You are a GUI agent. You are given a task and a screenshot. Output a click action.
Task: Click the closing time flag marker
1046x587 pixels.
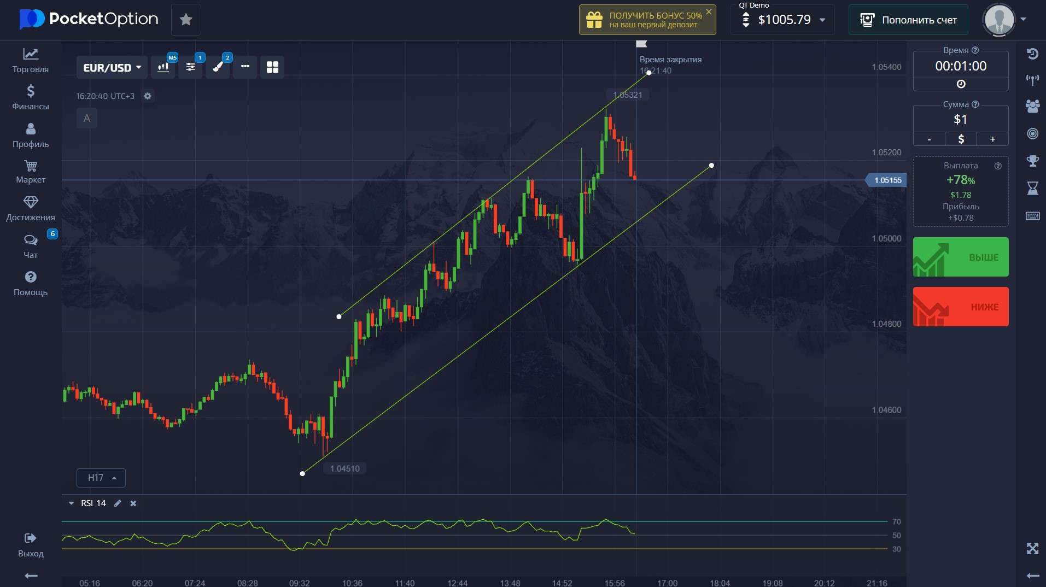641,44
